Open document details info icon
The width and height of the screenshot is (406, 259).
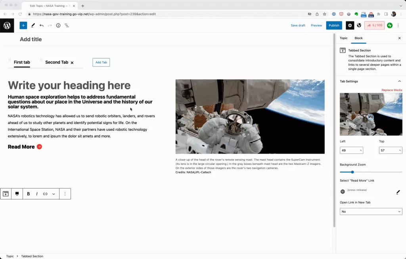58,25
